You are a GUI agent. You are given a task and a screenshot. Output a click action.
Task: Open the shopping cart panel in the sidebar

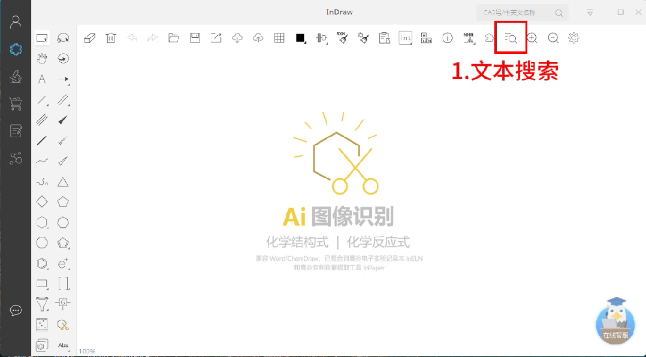point(16,102)
